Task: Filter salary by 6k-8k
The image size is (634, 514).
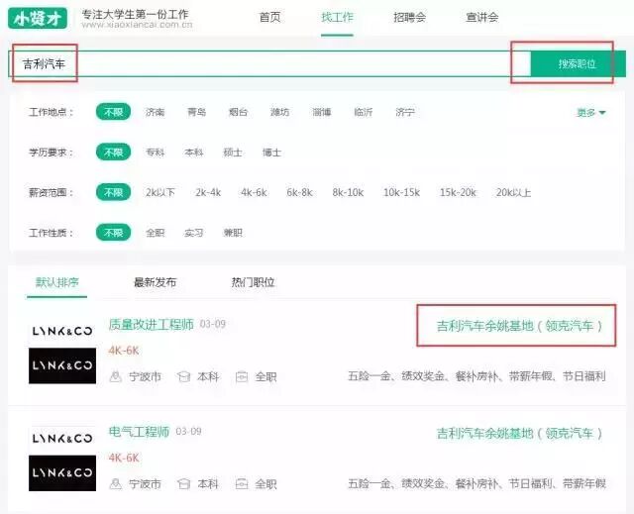Action: coord(299,192)
